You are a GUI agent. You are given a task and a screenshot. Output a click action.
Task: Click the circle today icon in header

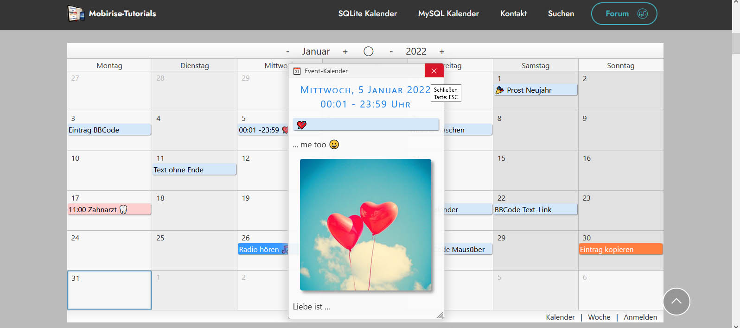tap(369, 51)
